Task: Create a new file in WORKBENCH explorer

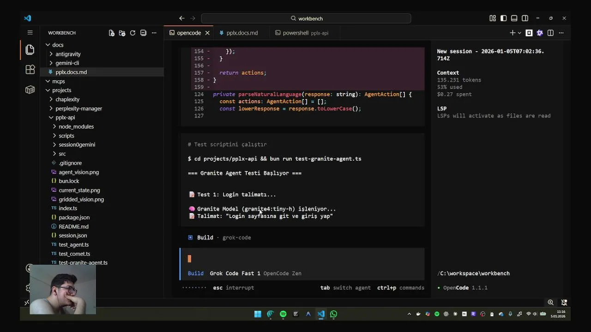Action: [x=111, y=33]
